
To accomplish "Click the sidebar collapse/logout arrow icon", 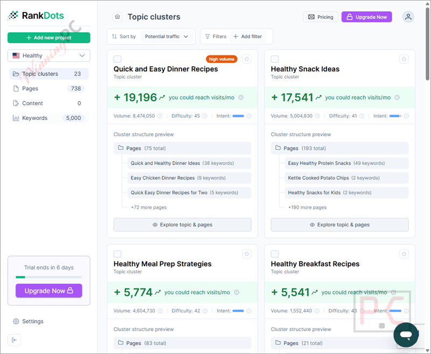I will point(15,340).
